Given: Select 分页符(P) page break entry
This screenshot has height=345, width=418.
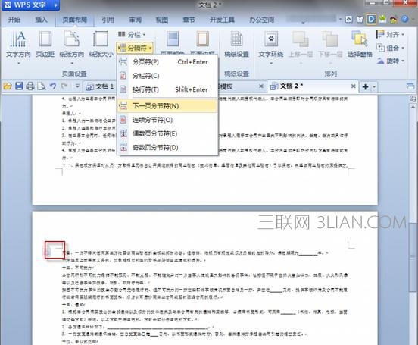Looking at the screenshot, I should (x=167, y=62).
